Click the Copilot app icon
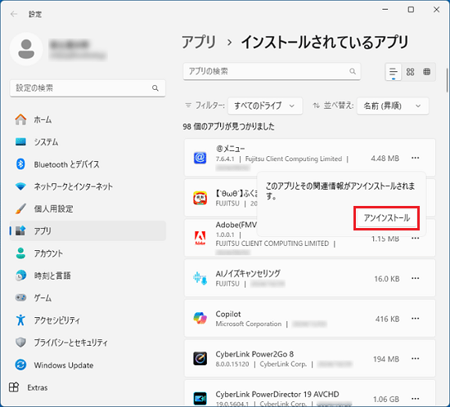 [x=200, y=319]
